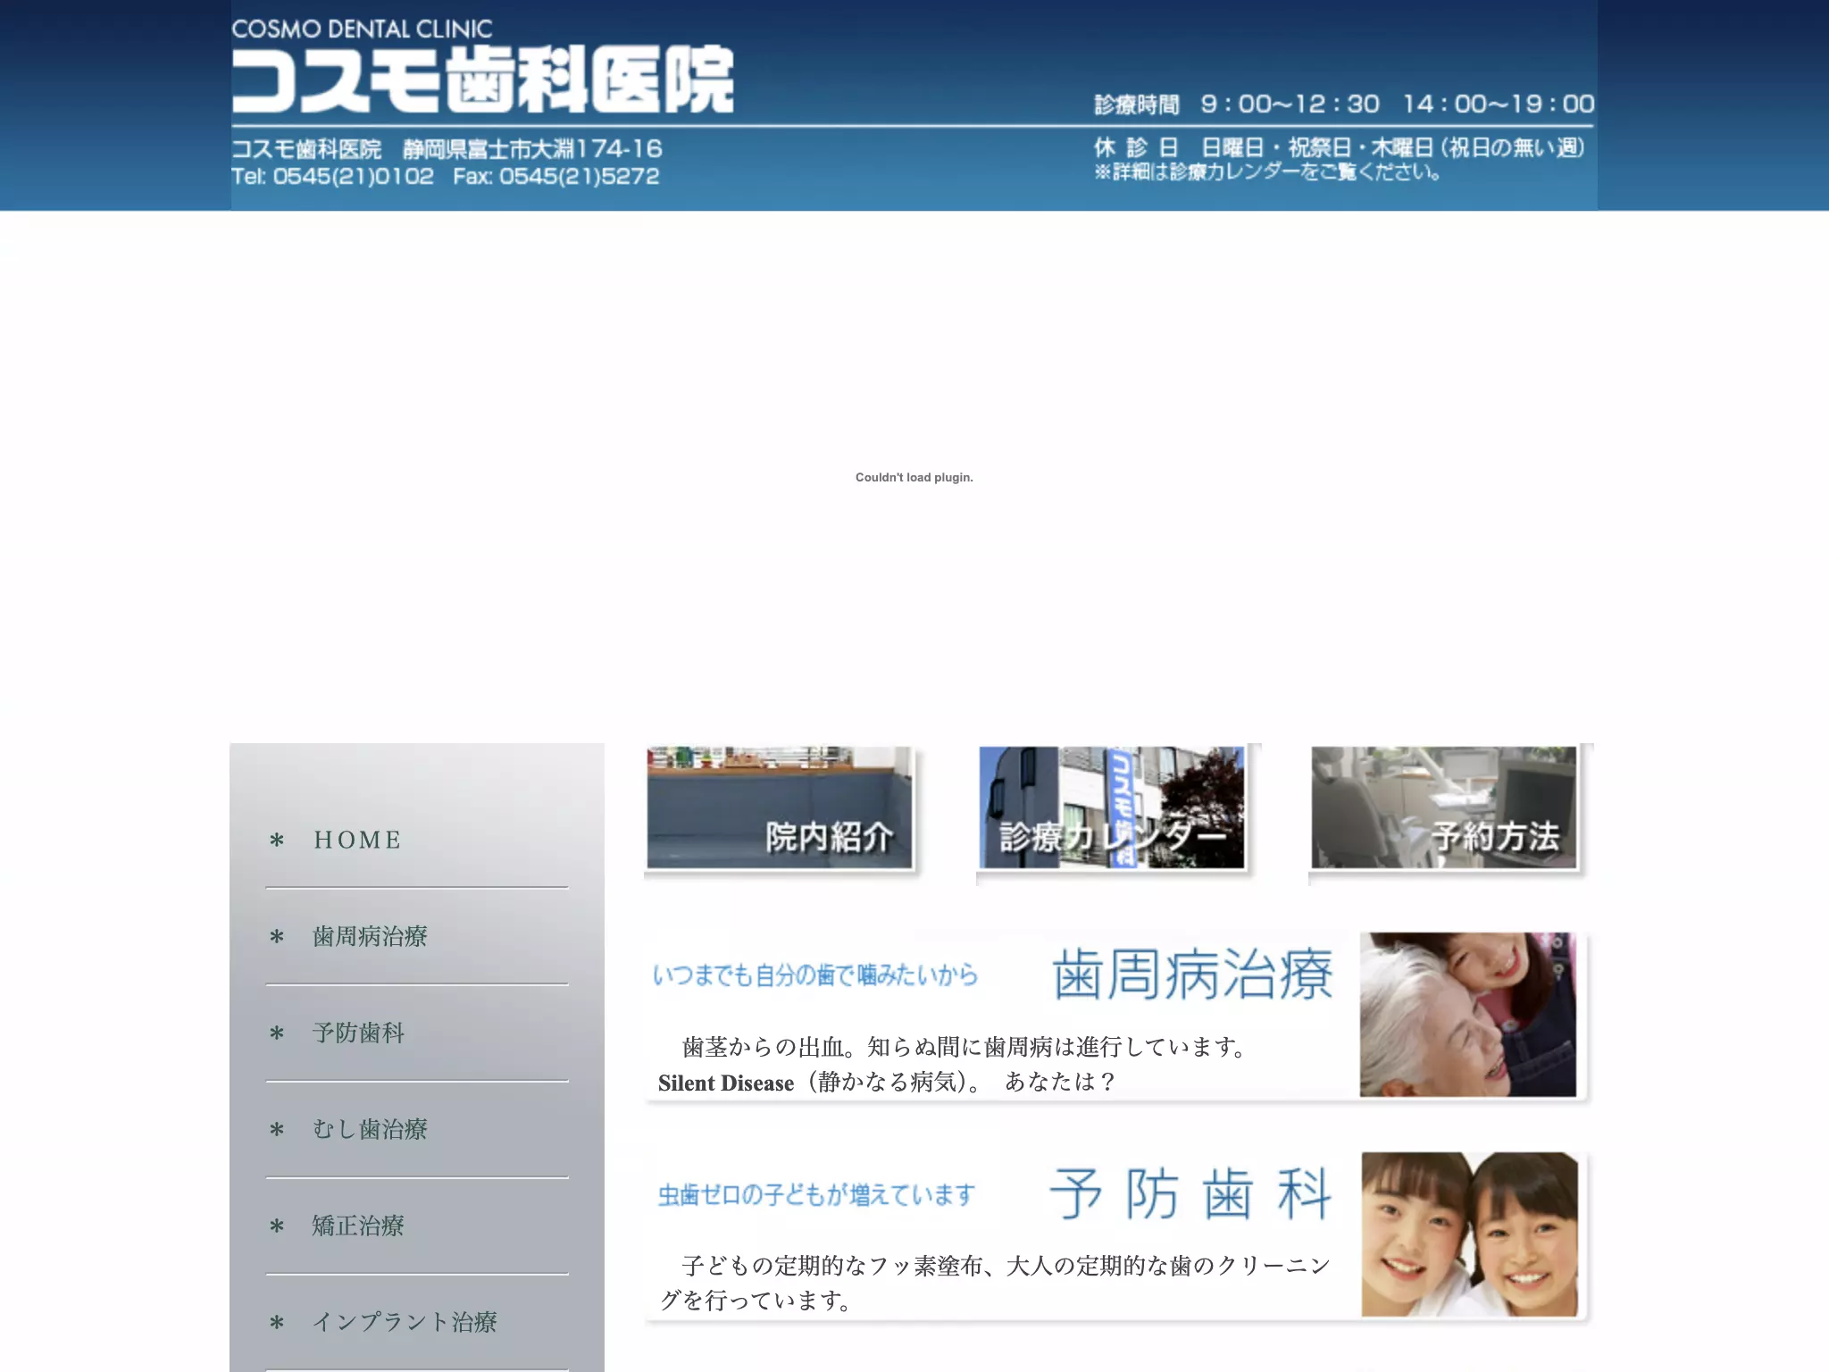This screenshot has height=1372, width=1829.
Task: Click the Fax: 0545(21)5272 number
Action: point(556,176)
